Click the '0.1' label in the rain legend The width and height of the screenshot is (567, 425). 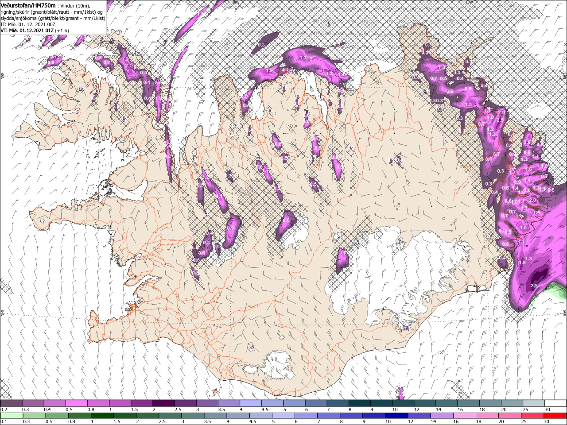point(4,421)
